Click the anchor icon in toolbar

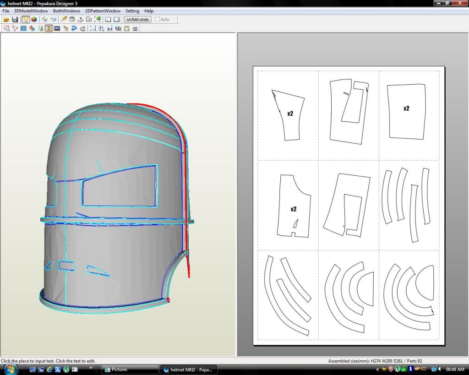(x=81, y=19)
